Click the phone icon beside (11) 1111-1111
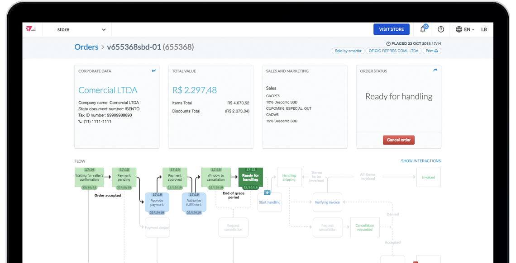Image resolution: width=516 pixels, height=263 pixels. [80, 121]
